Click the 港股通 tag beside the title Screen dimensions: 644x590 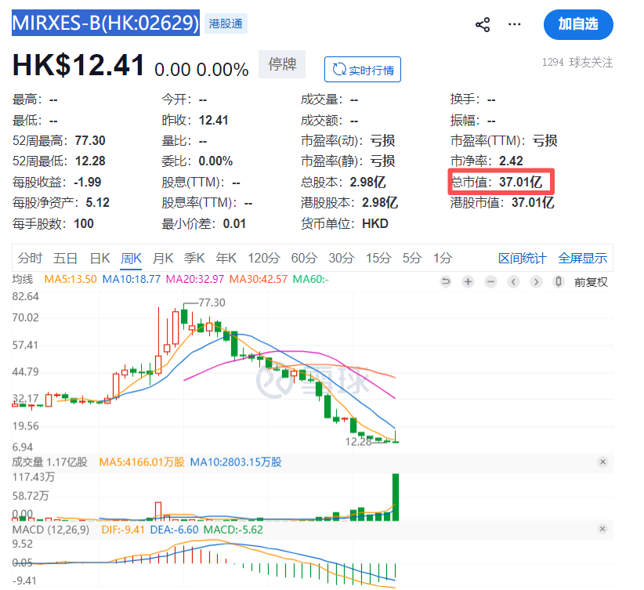point(226,24)
